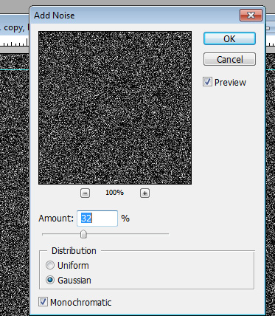Cancel the Add Noise dialog
This screenshot has height=316, width=275.
229,59
